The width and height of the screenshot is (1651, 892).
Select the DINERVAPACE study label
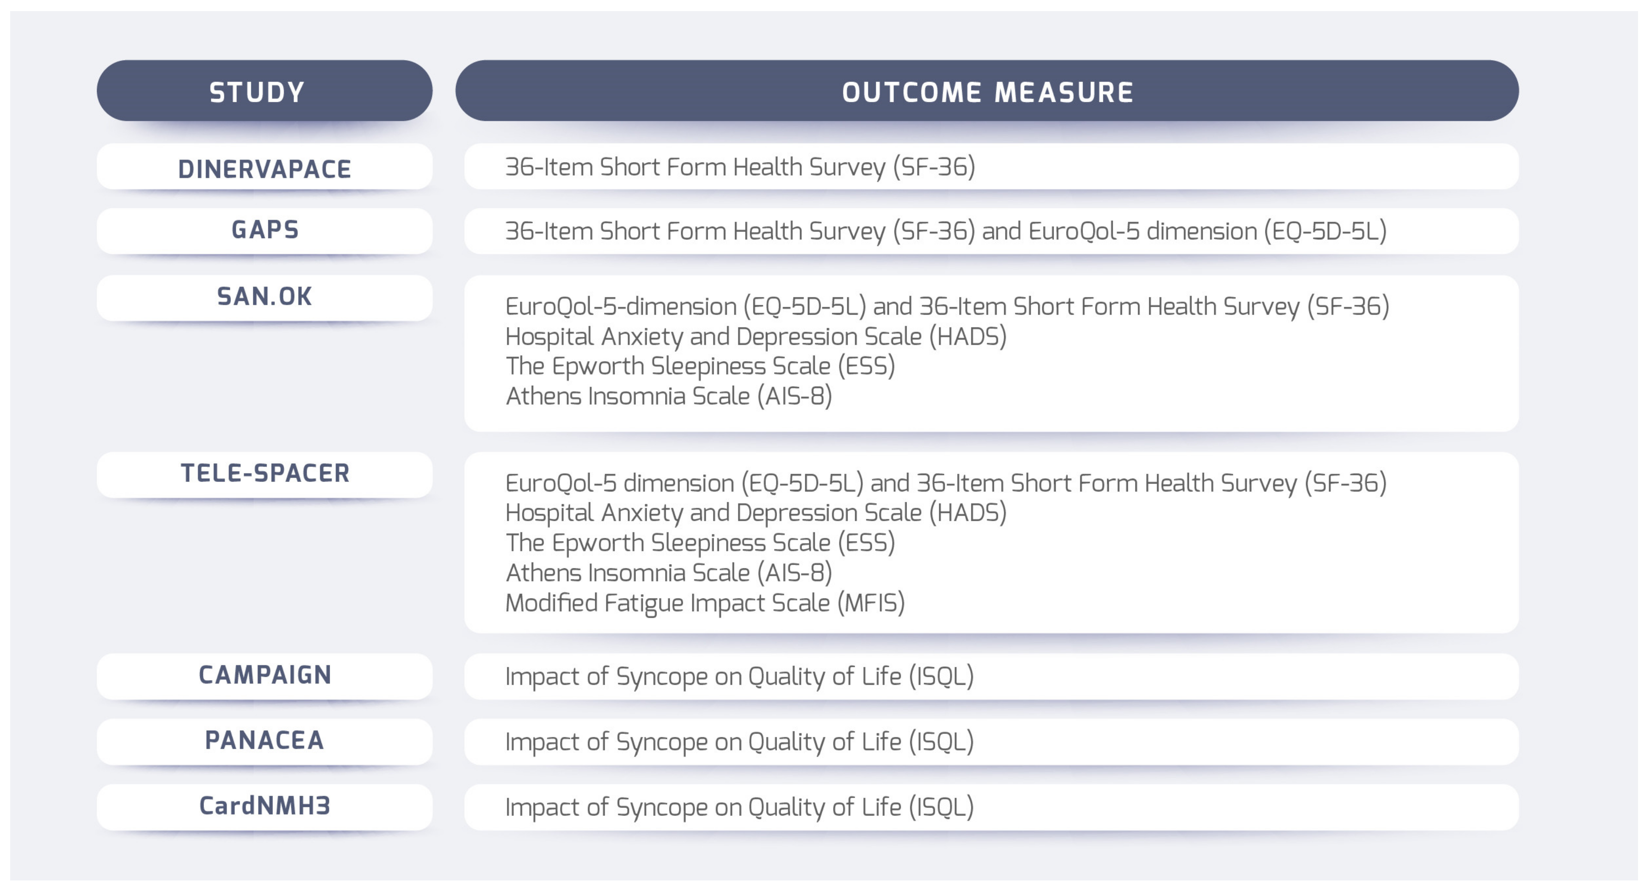[x=264, y=168]
